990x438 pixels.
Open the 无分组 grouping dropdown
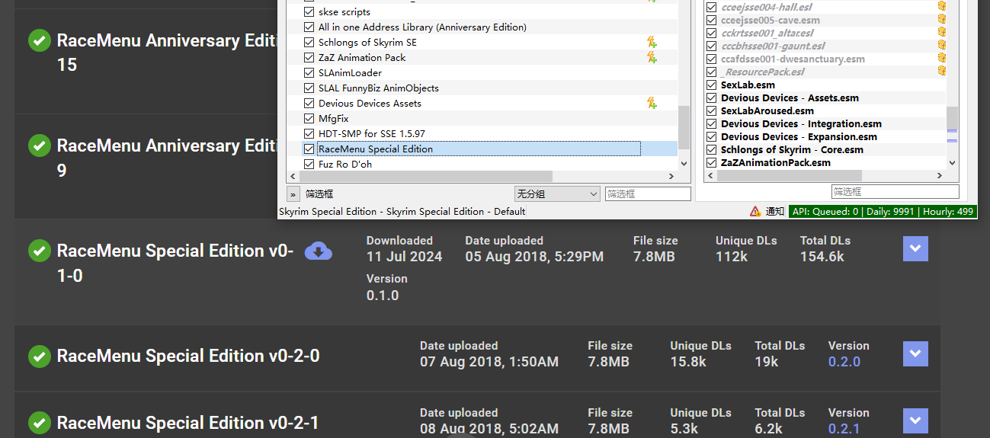pos(558,194)
